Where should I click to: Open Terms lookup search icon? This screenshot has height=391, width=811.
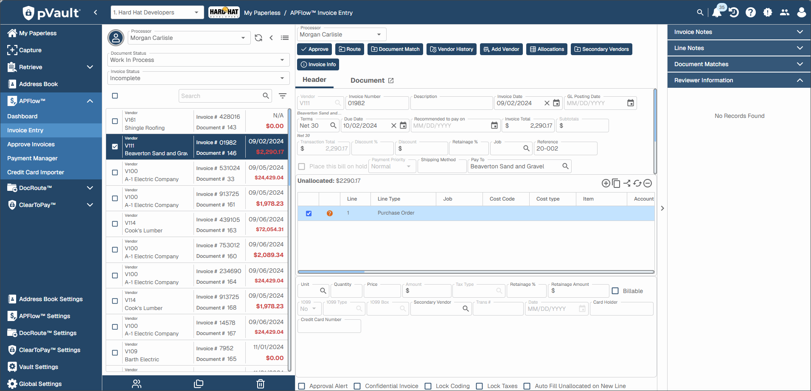click(333, 126)
